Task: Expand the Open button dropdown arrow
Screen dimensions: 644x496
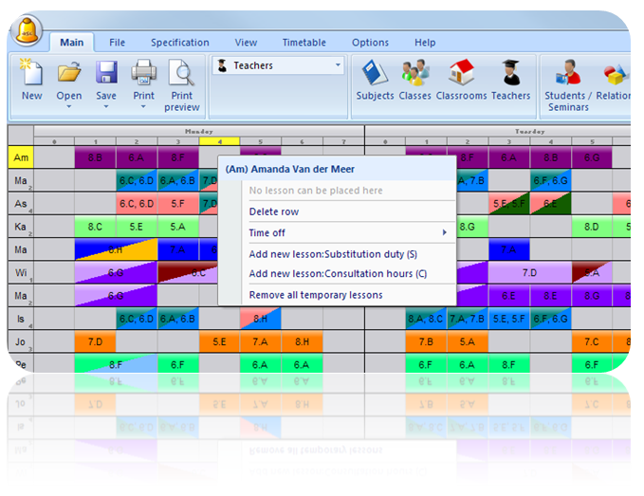Action: pos(69,107)
